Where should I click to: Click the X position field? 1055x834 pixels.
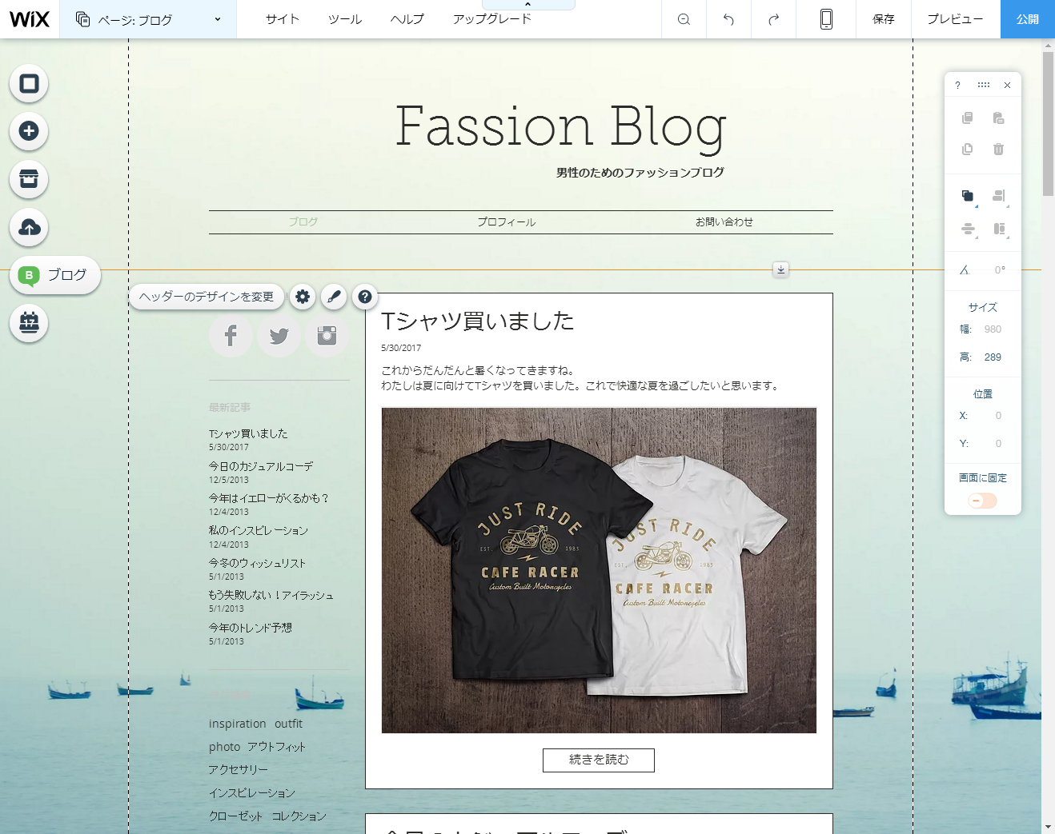click(x=998, y=416)
